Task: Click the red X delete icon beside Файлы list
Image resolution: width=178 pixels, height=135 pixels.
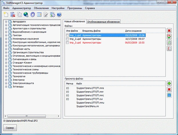Action: 169,31
